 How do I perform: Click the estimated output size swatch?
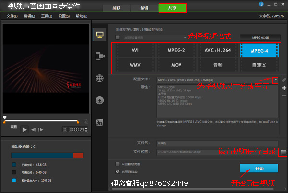click(x=14, y=180)
